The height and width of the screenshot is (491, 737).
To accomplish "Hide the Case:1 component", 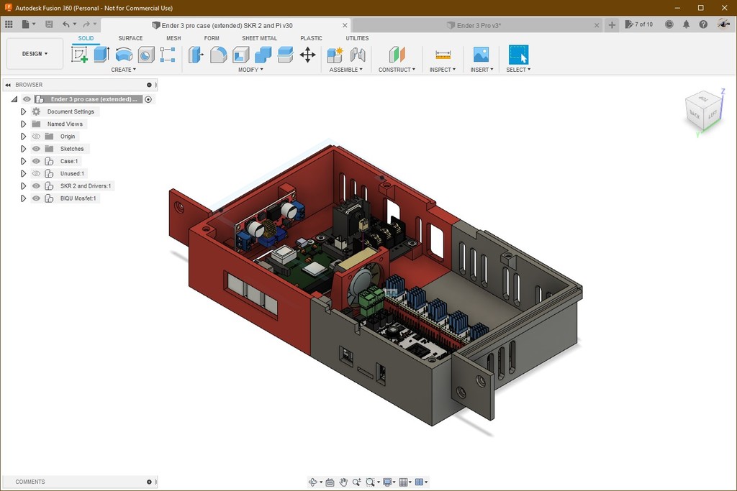I will pyautogui.click(x=36, y=161).
